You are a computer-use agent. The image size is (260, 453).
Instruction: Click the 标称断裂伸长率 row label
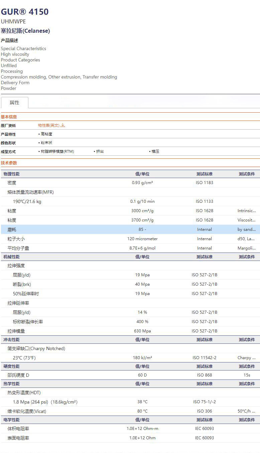28,322
